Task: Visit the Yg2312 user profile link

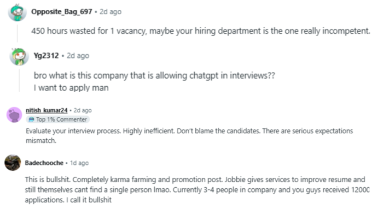Action: point(47,56)
